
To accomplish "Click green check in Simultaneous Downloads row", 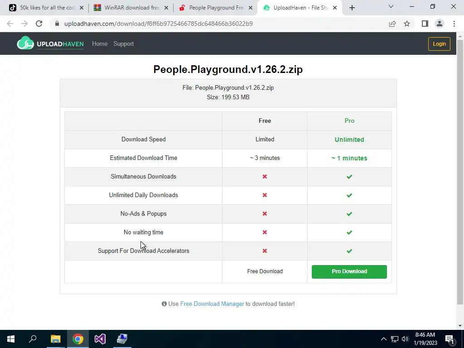I will (349, 177).
